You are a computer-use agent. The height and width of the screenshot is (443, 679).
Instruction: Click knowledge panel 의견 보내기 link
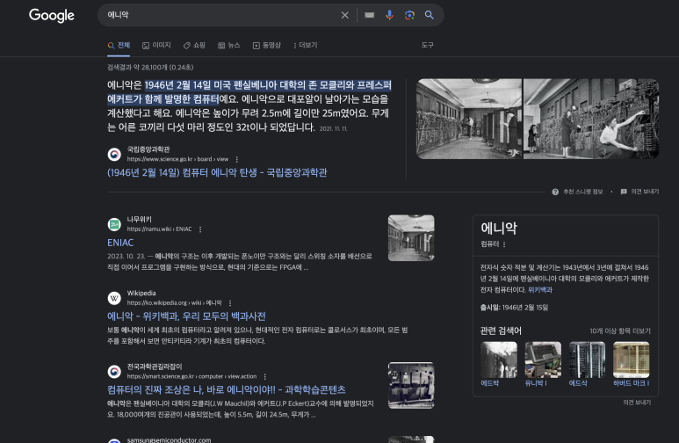click(637, 403)
